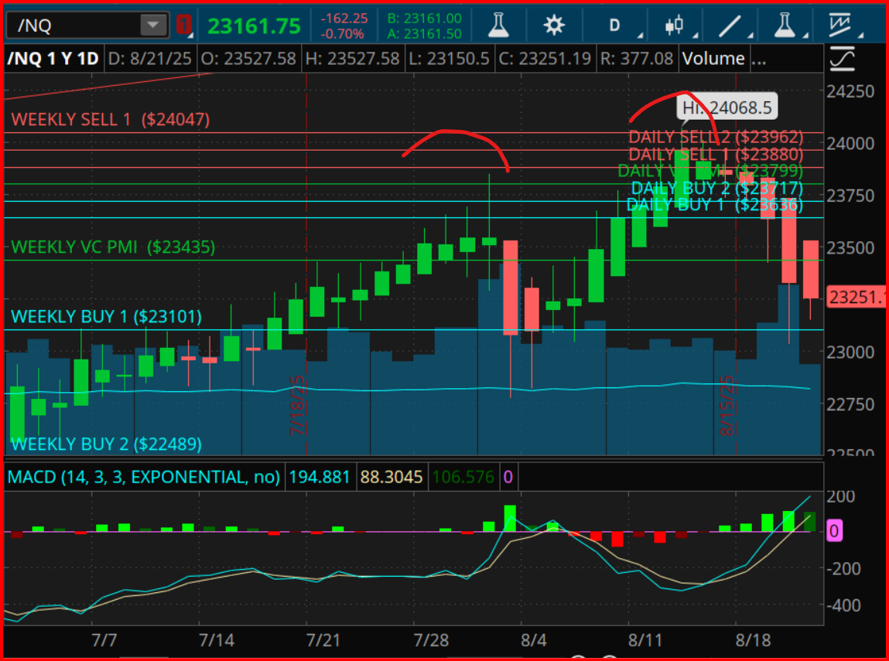Image resolution: width=889 pixels, height=661 pixels.
Task: Click the 8/15/25 vertical date marker
Action: 727,406
